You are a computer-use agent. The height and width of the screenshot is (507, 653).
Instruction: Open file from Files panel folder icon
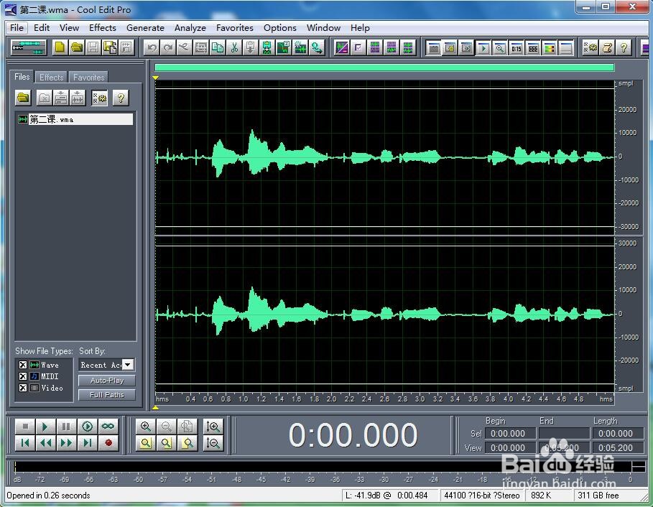23,98
